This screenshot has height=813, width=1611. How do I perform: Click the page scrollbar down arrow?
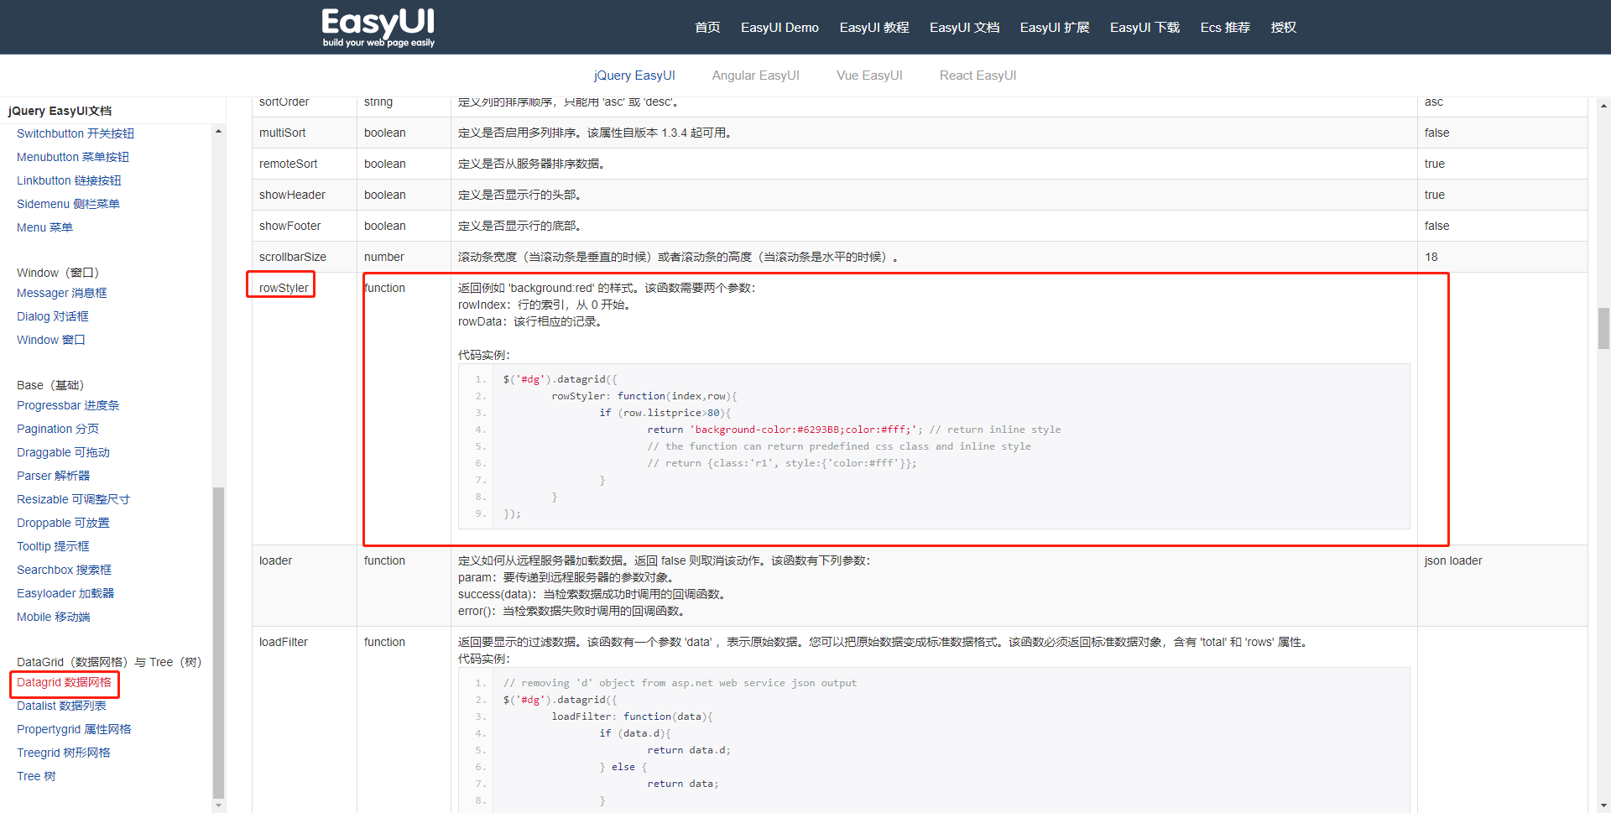(x=1603, y=805)
